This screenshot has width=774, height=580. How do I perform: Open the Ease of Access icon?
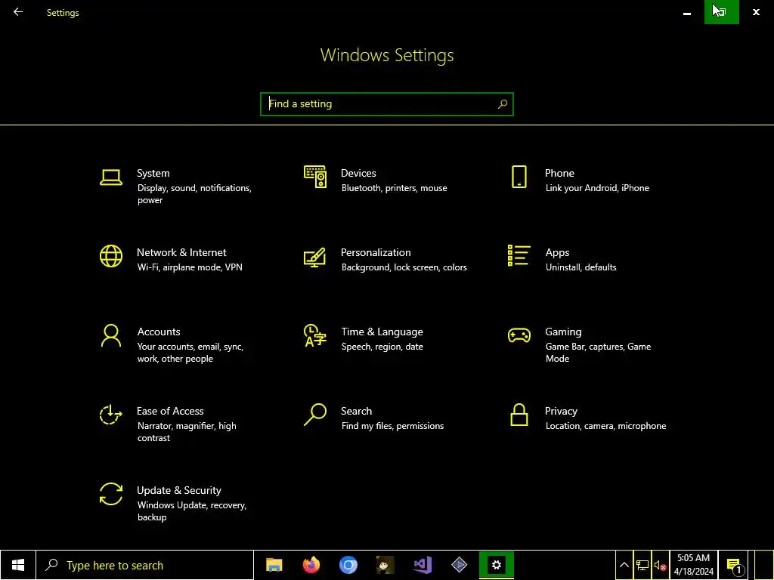click(111, 415)
